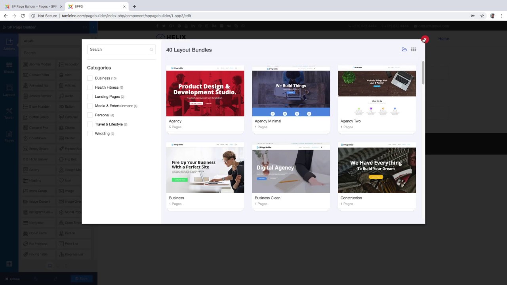This screenshot has width=507, height=285.
Task: Select the Heading addon
Action: click(38, 180)
